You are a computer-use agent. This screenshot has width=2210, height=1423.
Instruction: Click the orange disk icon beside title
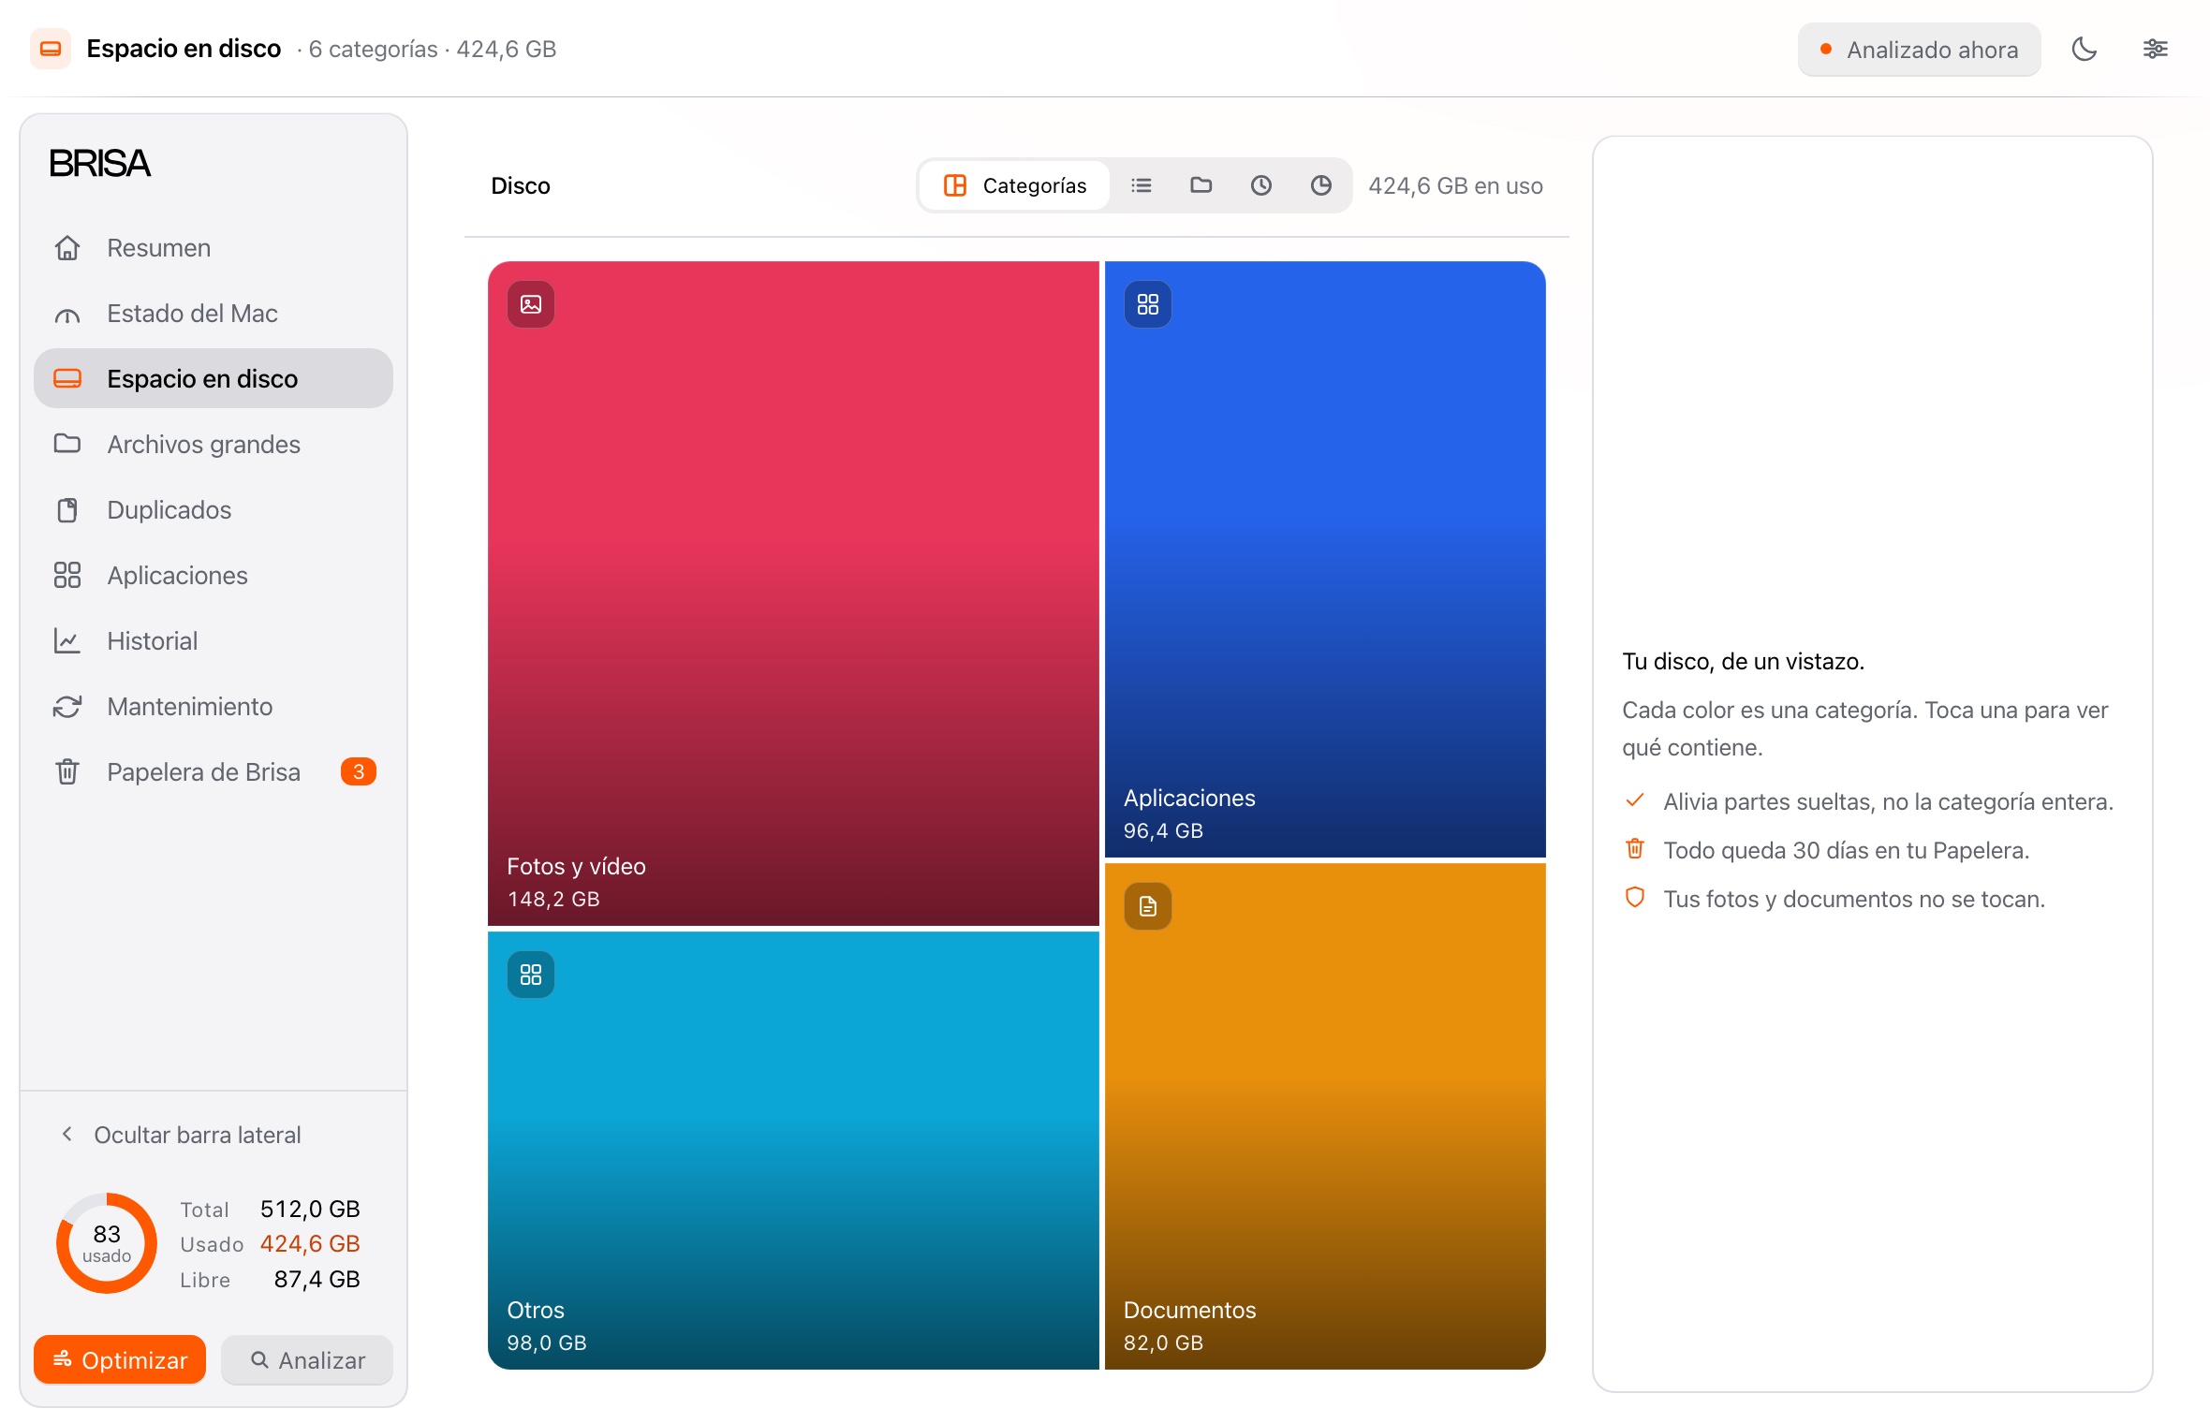pyautogui.click(x=51, y=49)
